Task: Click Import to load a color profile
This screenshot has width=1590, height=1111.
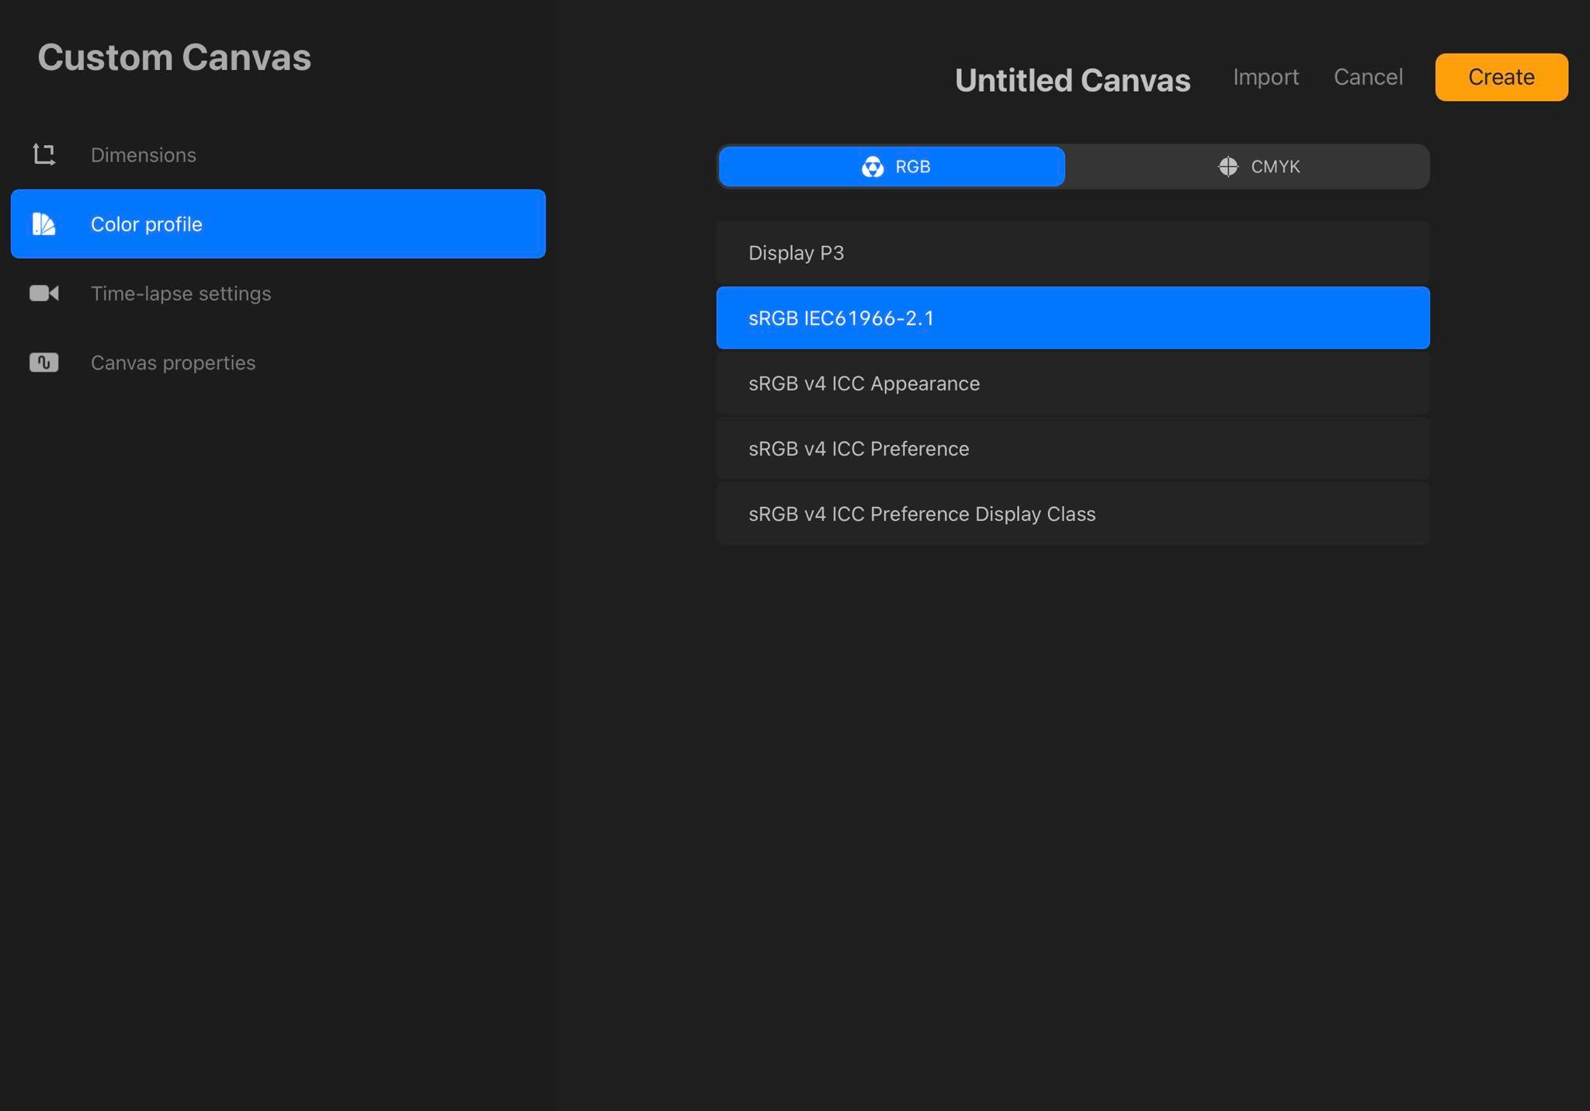Action: [x=1265, y=77]
